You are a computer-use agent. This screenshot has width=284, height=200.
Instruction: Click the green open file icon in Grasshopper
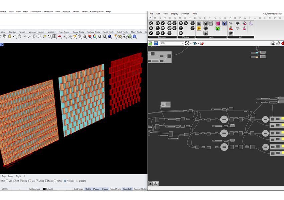(151, 43)
